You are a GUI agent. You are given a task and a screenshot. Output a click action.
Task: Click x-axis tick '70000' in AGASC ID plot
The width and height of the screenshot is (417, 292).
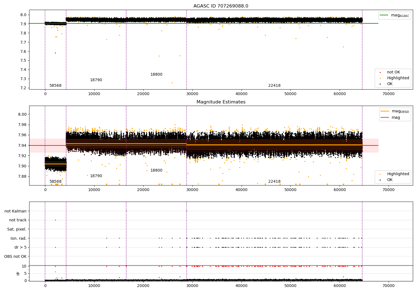(389, 94)
